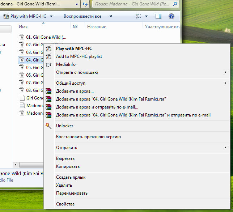This screenshot has height=212, width=233.
Task: Expand the Открыть с помощью submenu arrow
Action: pos(225,72)
